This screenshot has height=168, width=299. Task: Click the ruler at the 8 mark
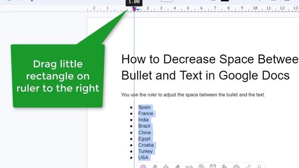(x=228, y=8)
